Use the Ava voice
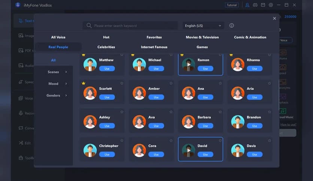 pyautogui.click(x=156, y=126)
